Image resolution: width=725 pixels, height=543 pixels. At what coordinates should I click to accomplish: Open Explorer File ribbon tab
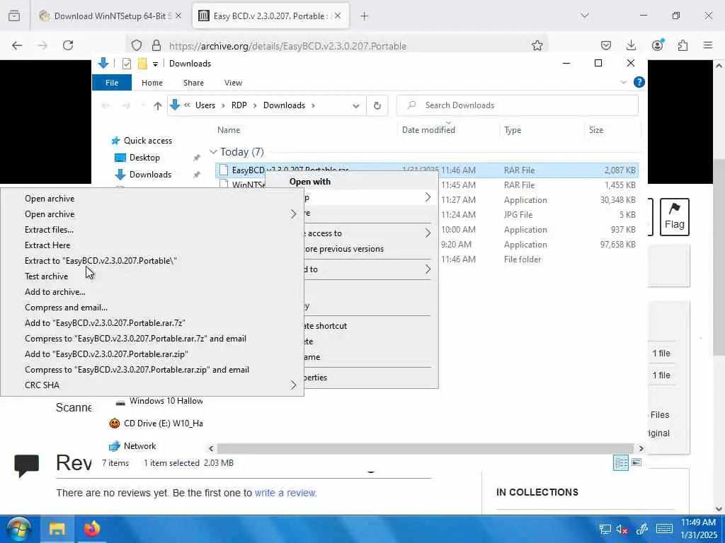[112, 83]
